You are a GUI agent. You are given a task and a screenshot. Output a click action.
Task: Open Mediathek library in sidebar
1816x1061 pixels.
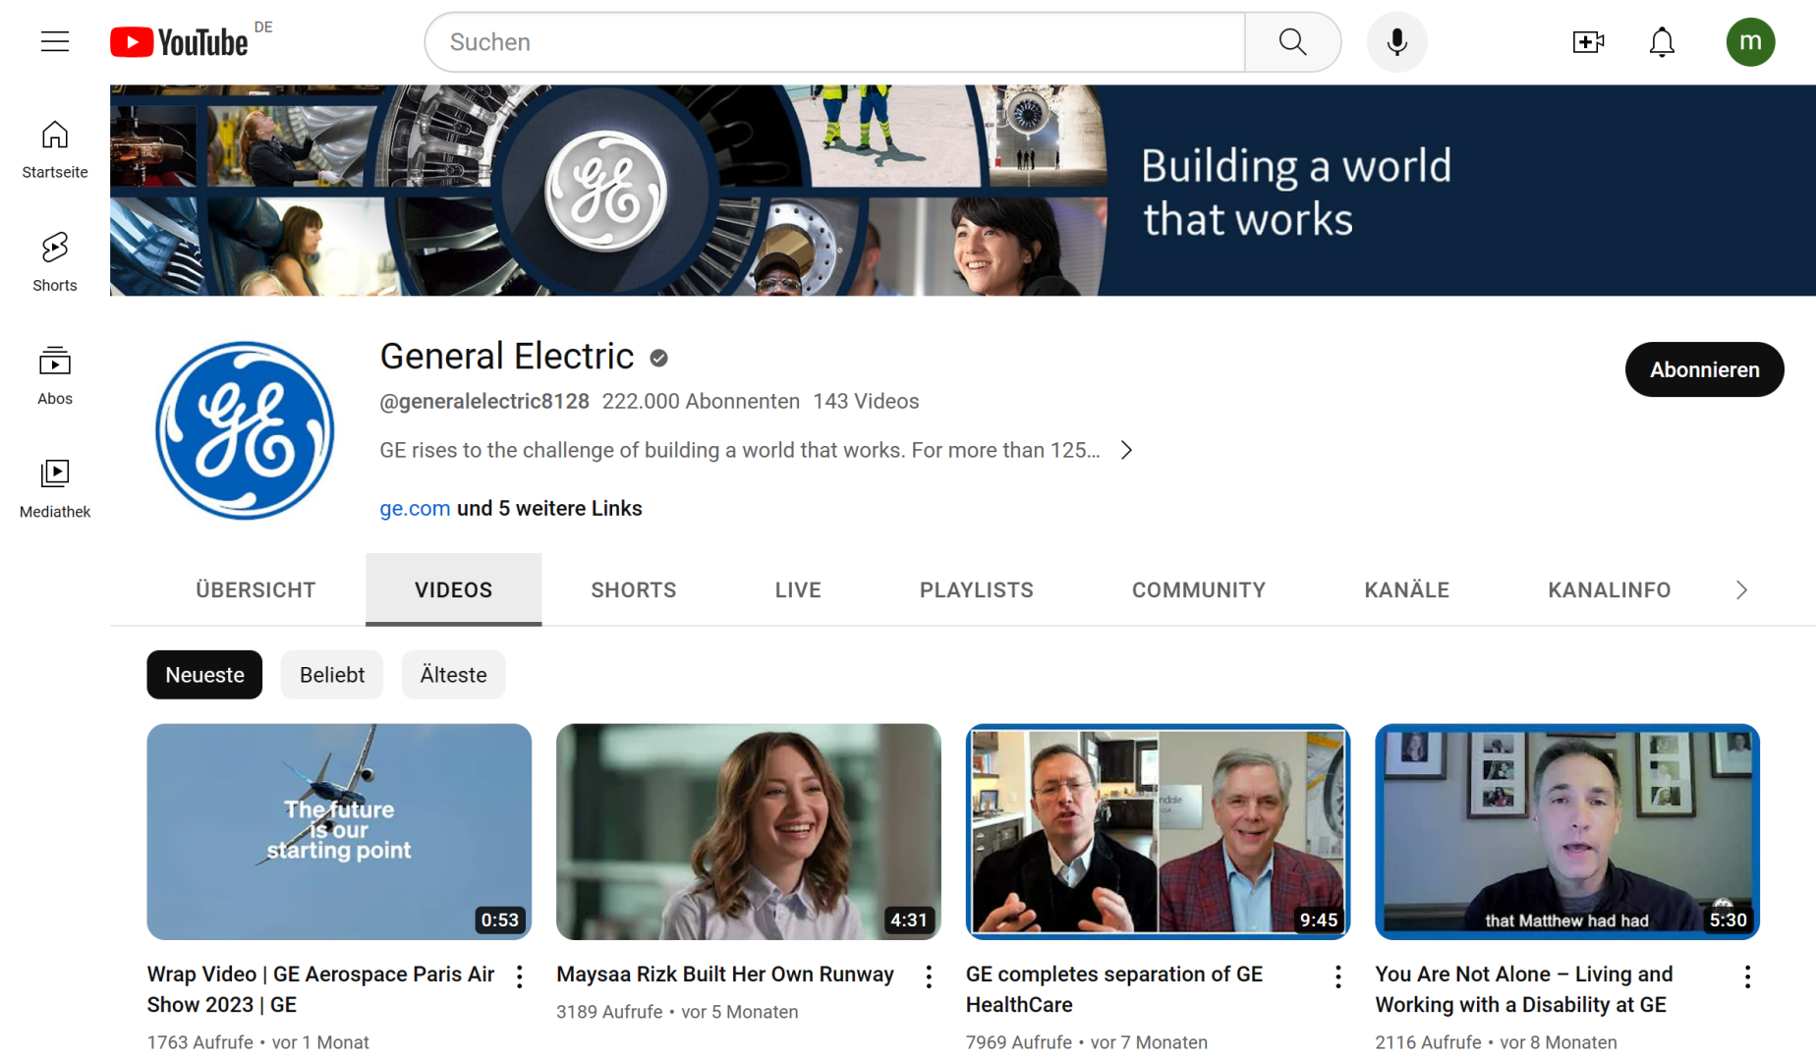[55, 488]
